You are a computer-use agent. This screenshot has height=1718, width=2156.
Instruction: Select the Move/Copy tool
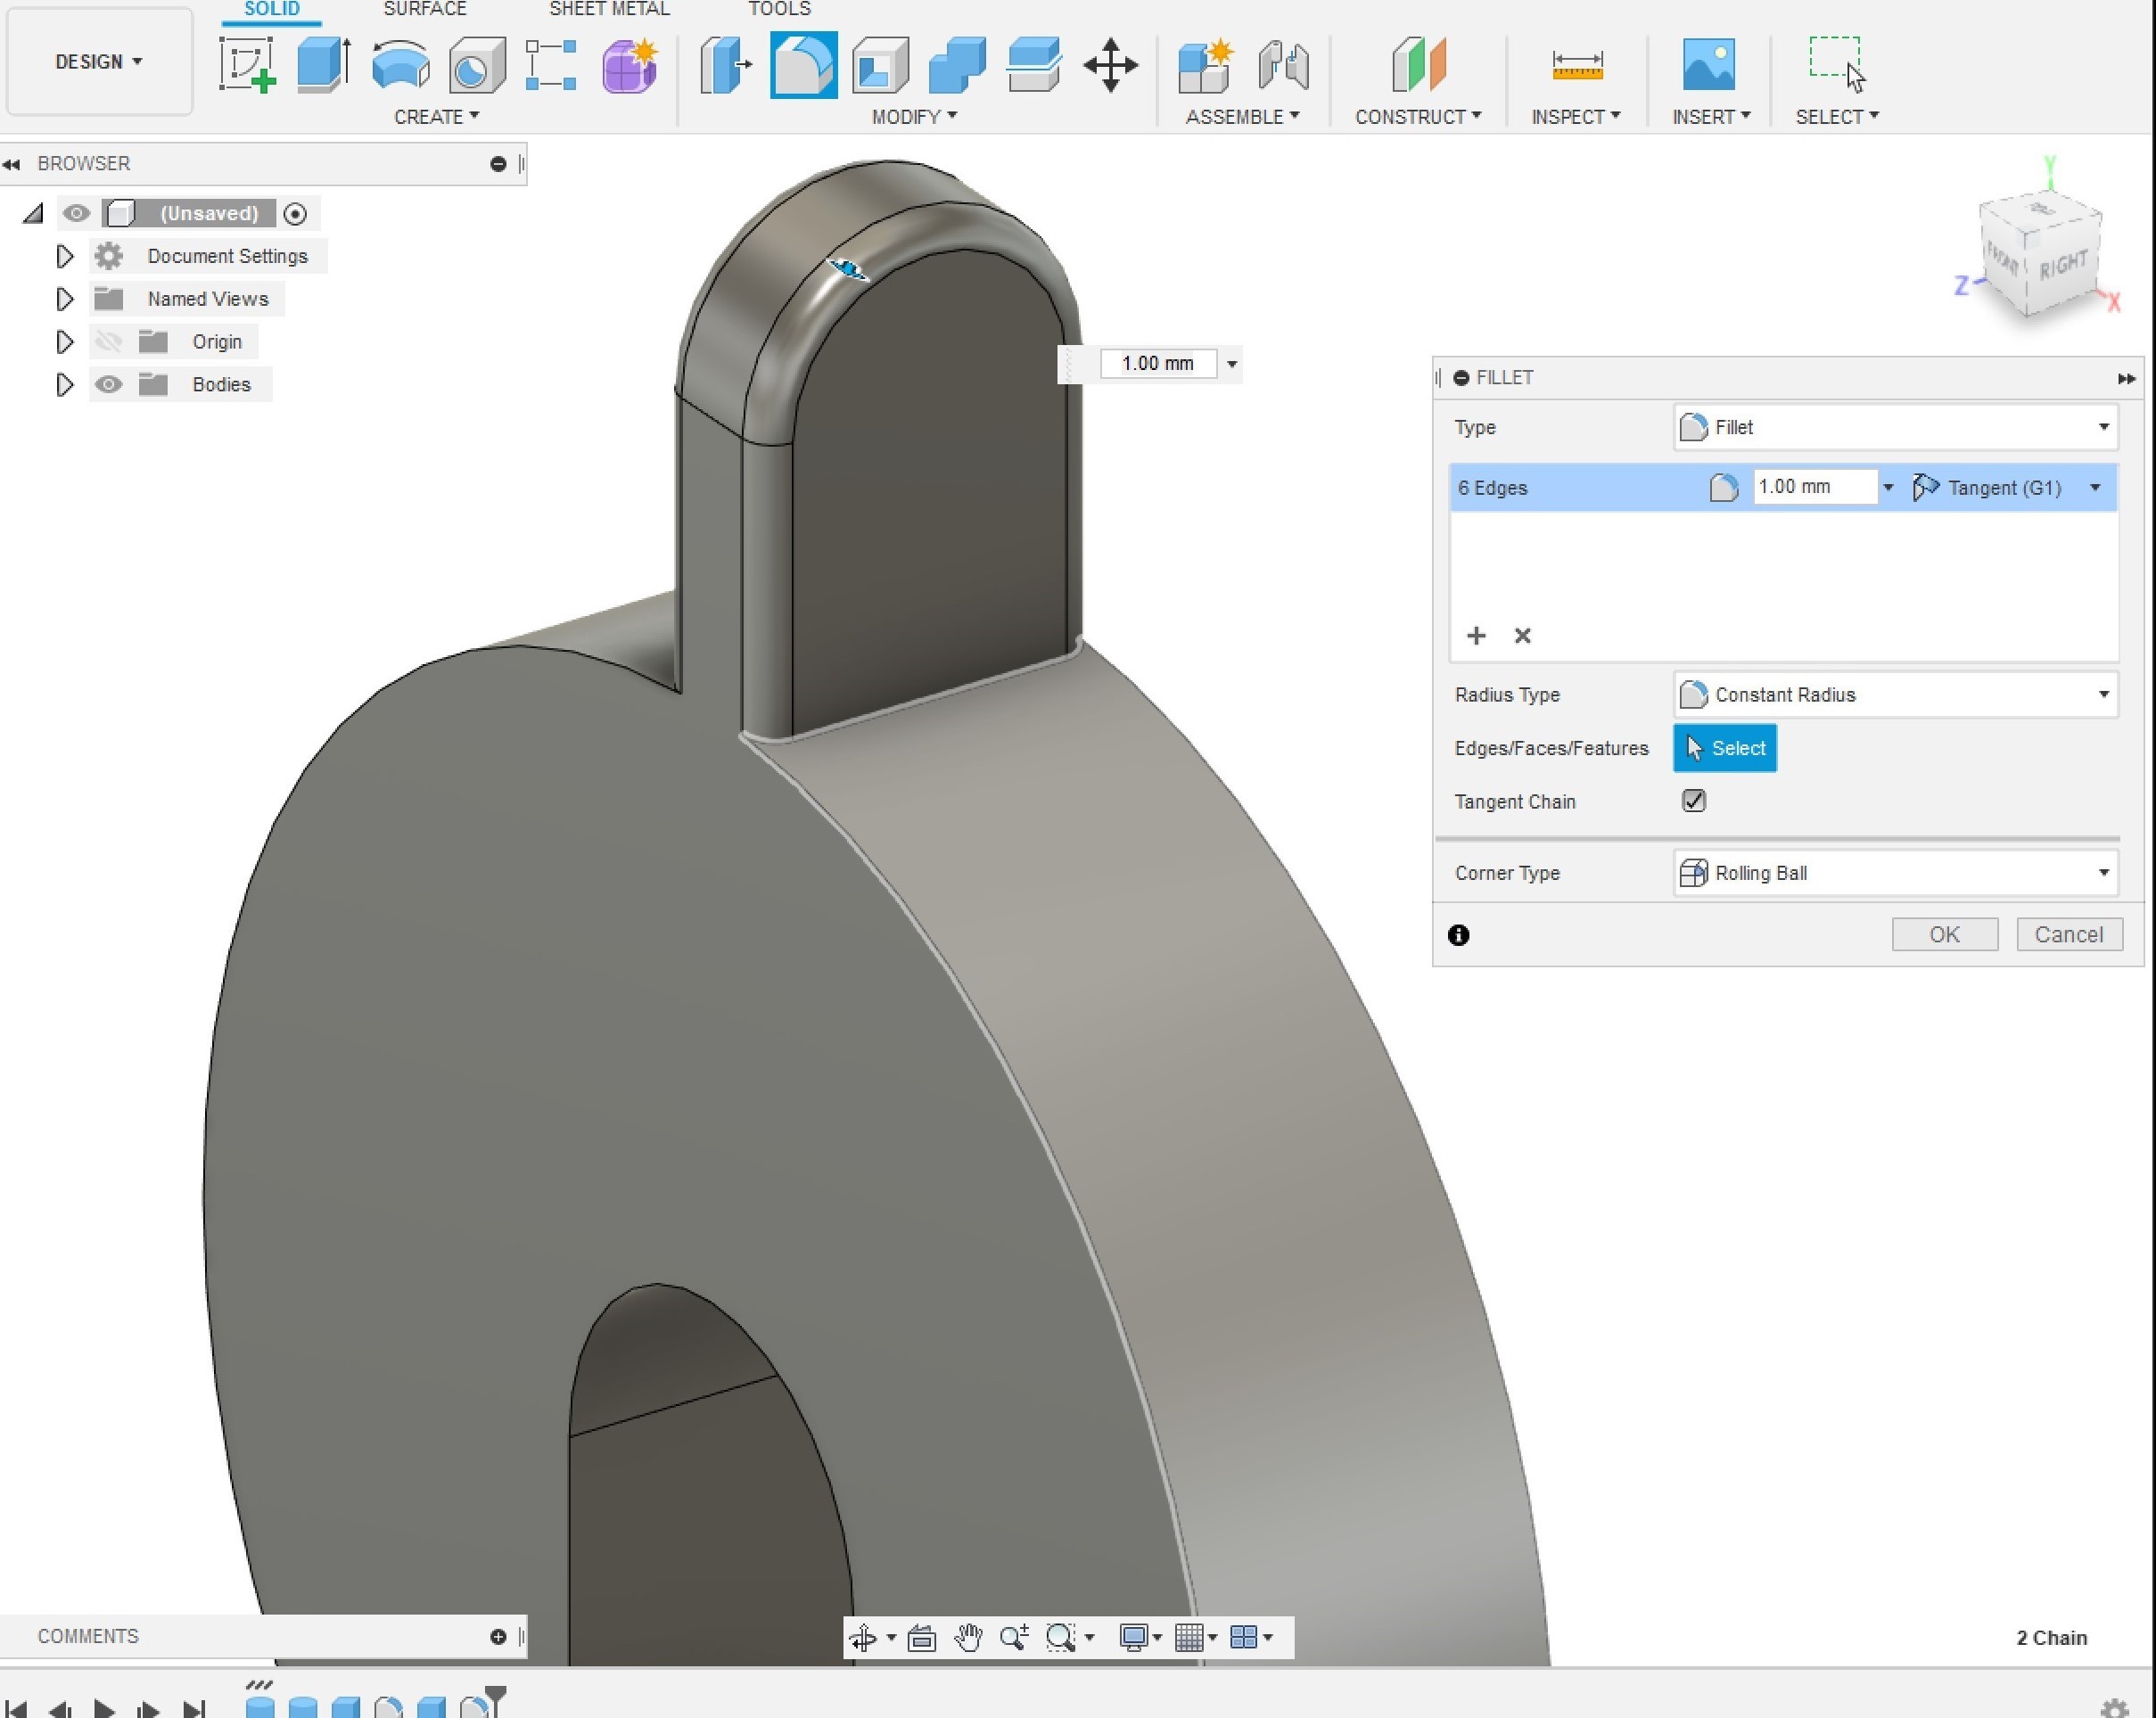click(1110, 65)
